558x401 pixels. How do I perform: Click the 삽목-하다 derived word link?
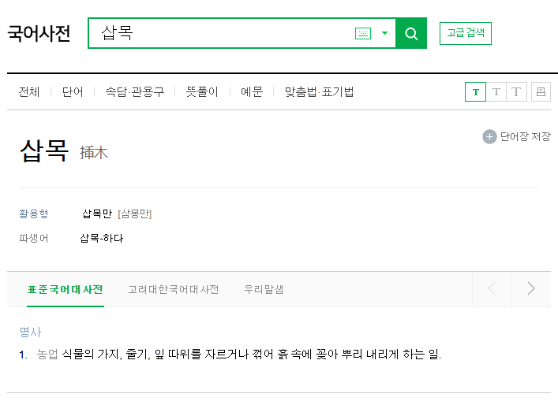click(102, 238)
